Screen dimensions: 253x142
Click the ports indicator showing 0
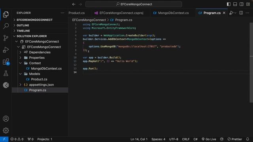pyautogui.click(x=30, y=139)
